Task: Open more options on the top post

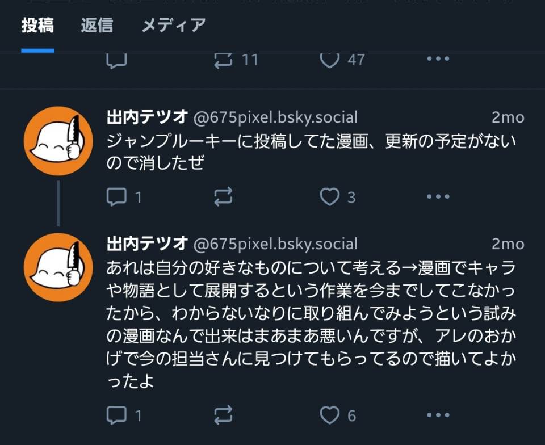Action: point(438,59)
